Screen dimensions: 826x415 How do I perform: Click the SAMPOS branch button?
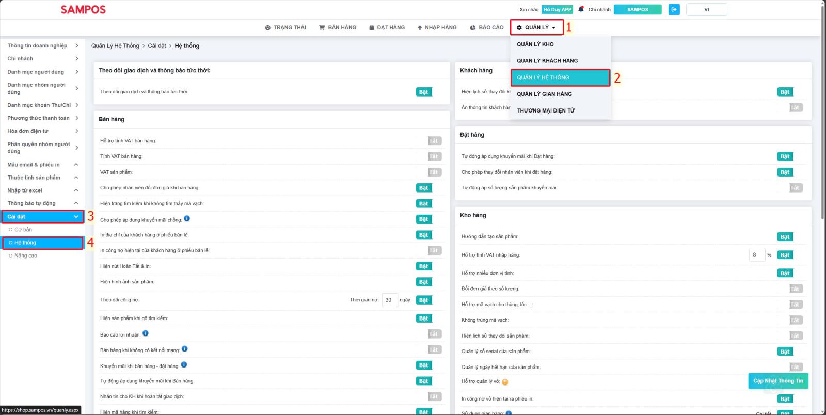[638, 9]
